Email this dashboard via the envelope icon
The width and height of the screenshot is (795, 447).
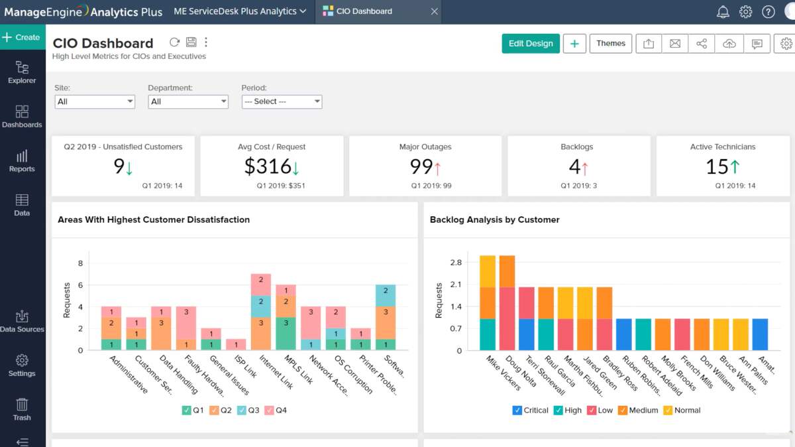[674, 43]
